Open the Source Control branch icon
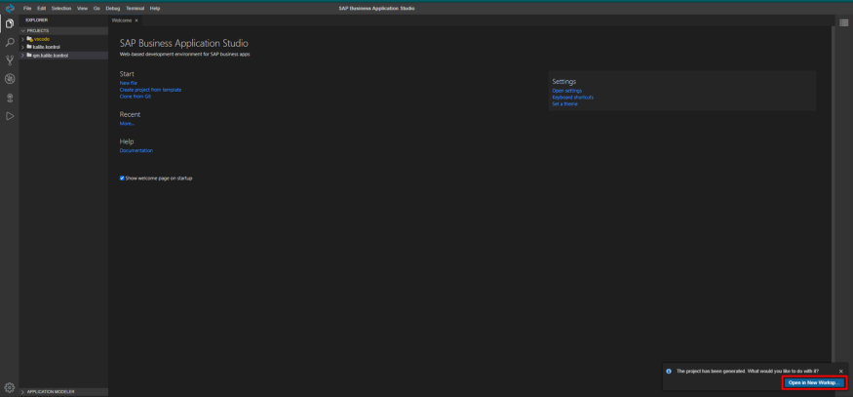 pos(9,60)
